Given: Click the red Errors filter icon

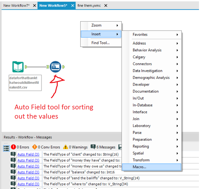Looking at the screenshot, I should 13,147.
